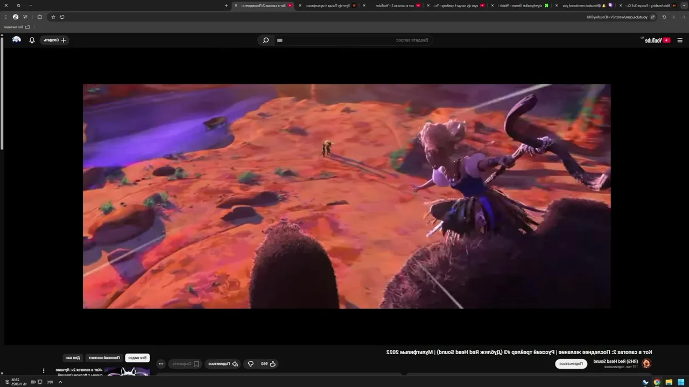This screenshot has height=387, width=689.
Task: Open more actions three-dot menu under video
Action: click(x=160, y=364)
